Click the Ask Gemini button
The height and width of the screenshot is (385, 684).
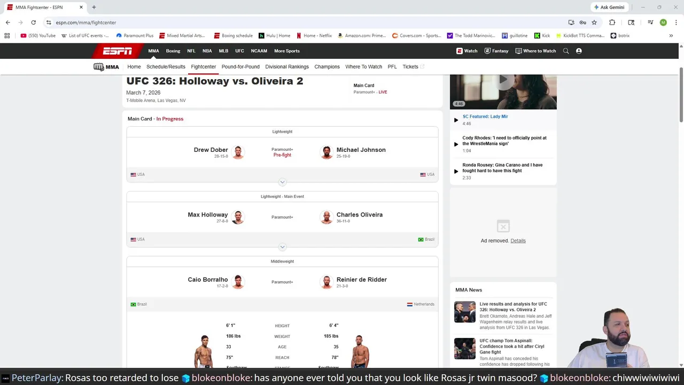(609, 7)
